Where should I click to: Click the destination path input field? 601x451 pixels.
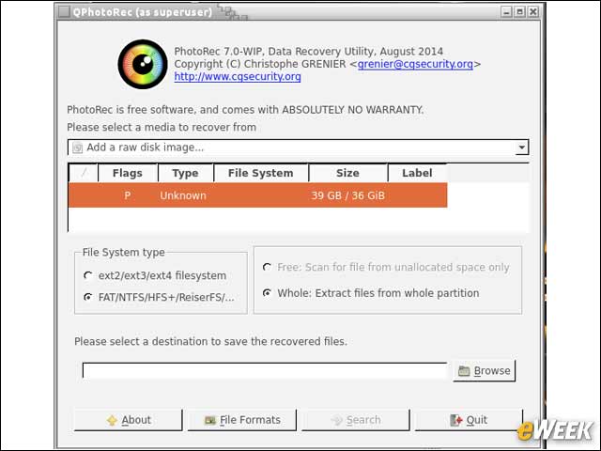265,370
